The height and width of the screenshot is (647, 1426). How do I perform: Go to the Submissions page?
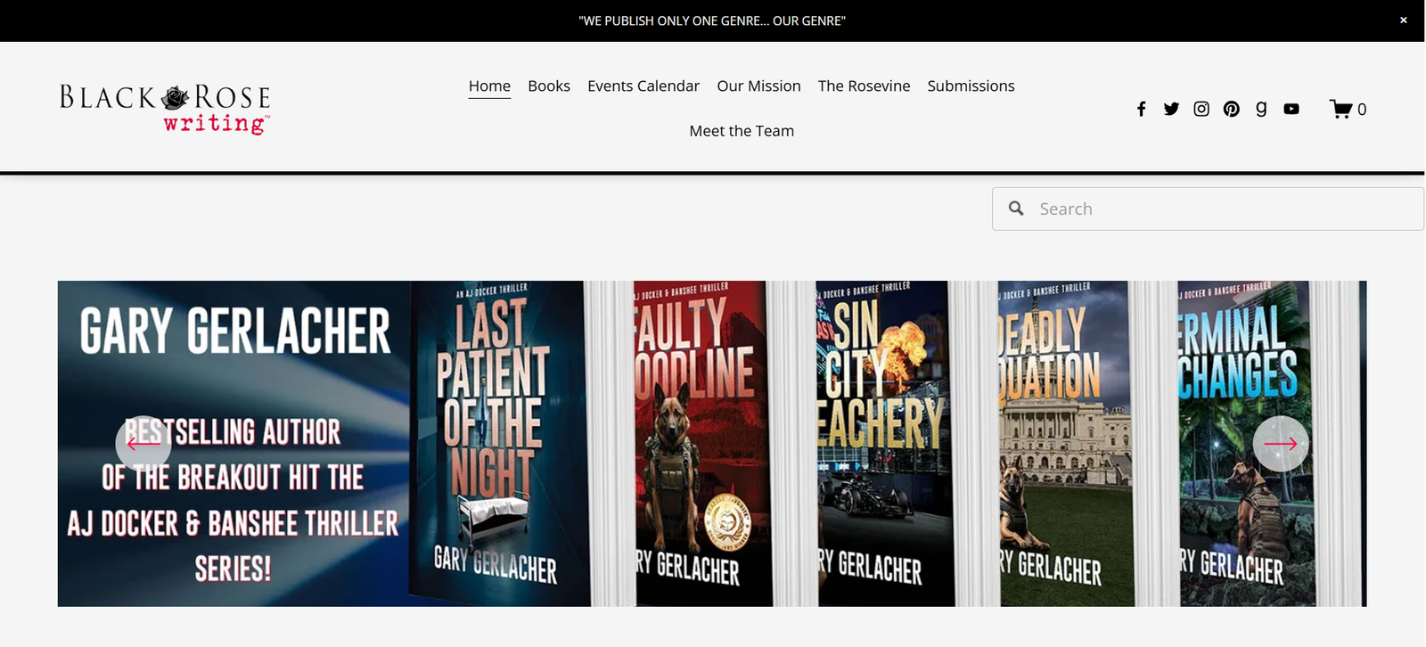[x=971, y=86]
